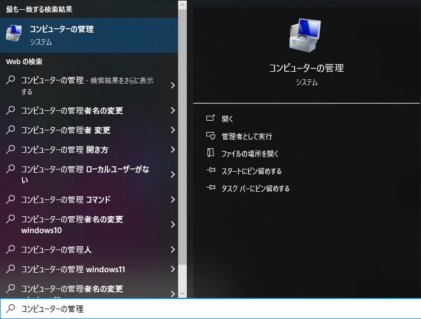The width and height of the screenshot is (421, 319).
Task: Click the search icon beside コンピューターの管理人
Action: tap(10, 249)
